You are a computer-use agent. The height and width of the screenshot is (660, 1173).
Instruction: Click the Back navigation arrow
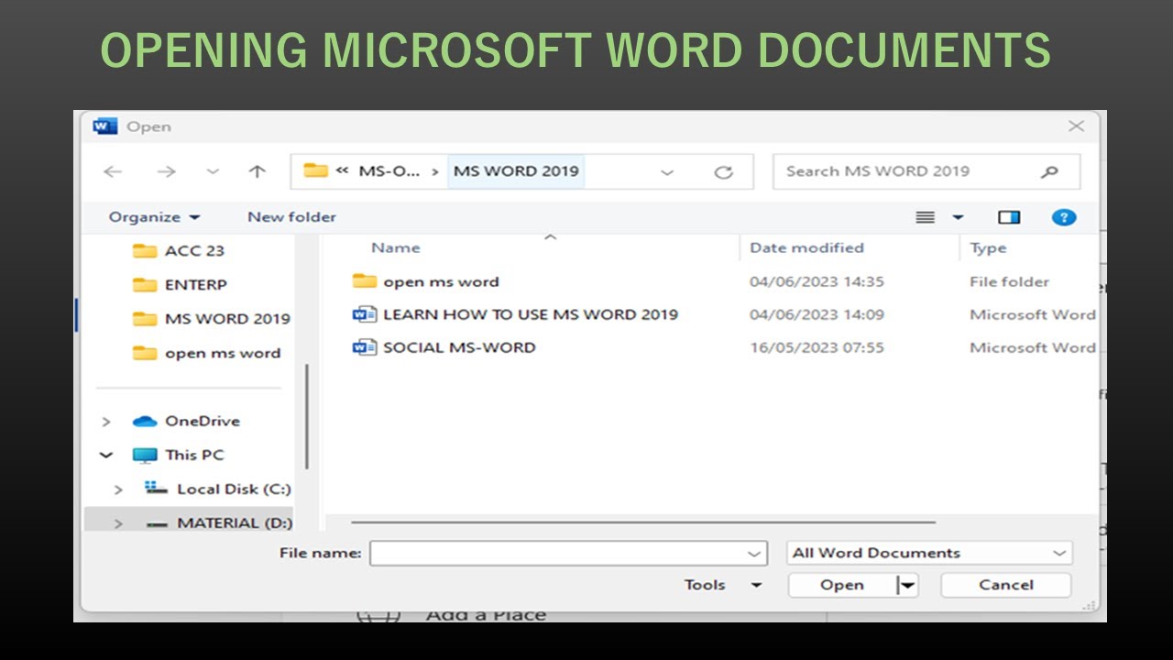pyautogui.click(x=113, y=171)
